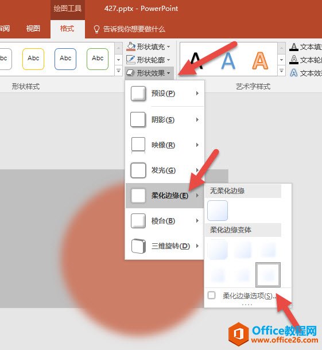Open the 发光(G) glow submenu

coord(165,170)
